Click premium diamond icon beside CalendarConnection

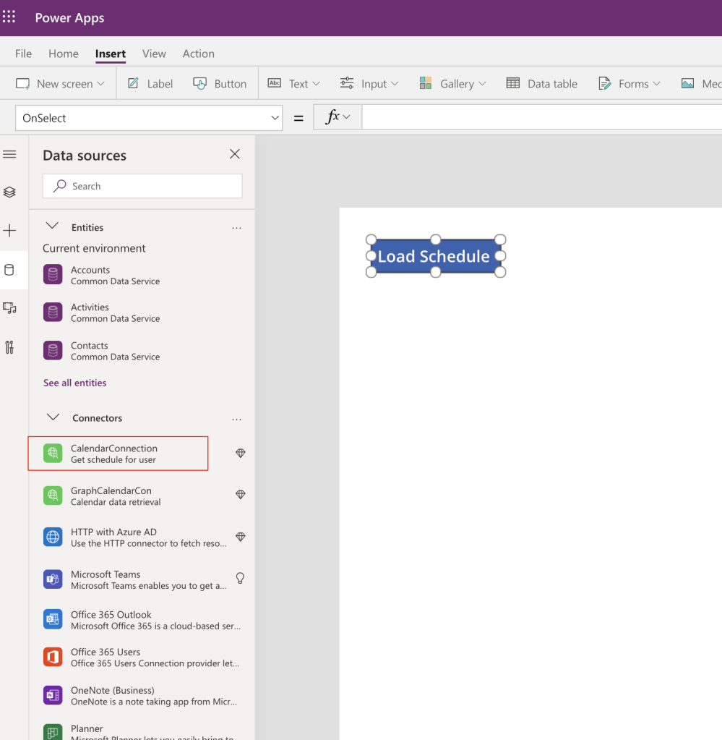coord(241,454)
